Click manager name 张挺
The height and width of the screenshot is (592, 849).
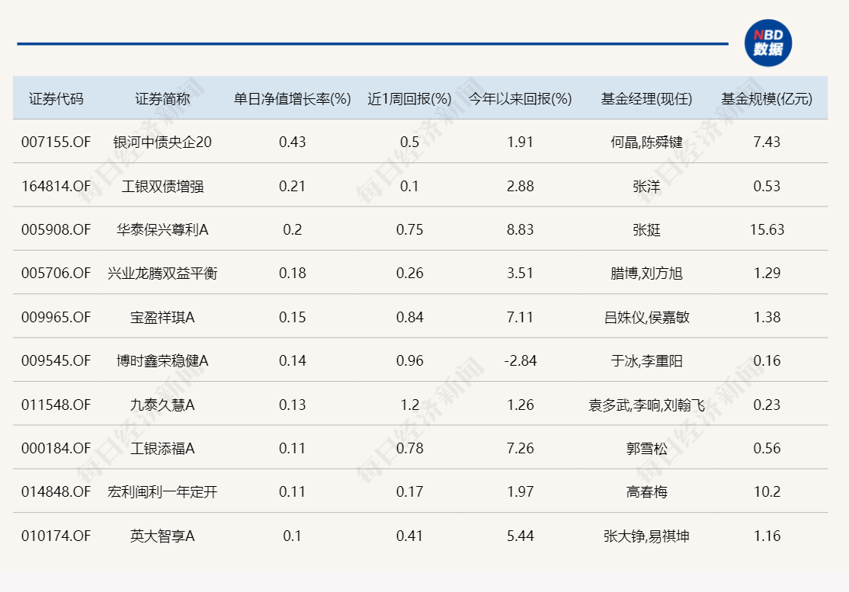[x=646, y=230]
